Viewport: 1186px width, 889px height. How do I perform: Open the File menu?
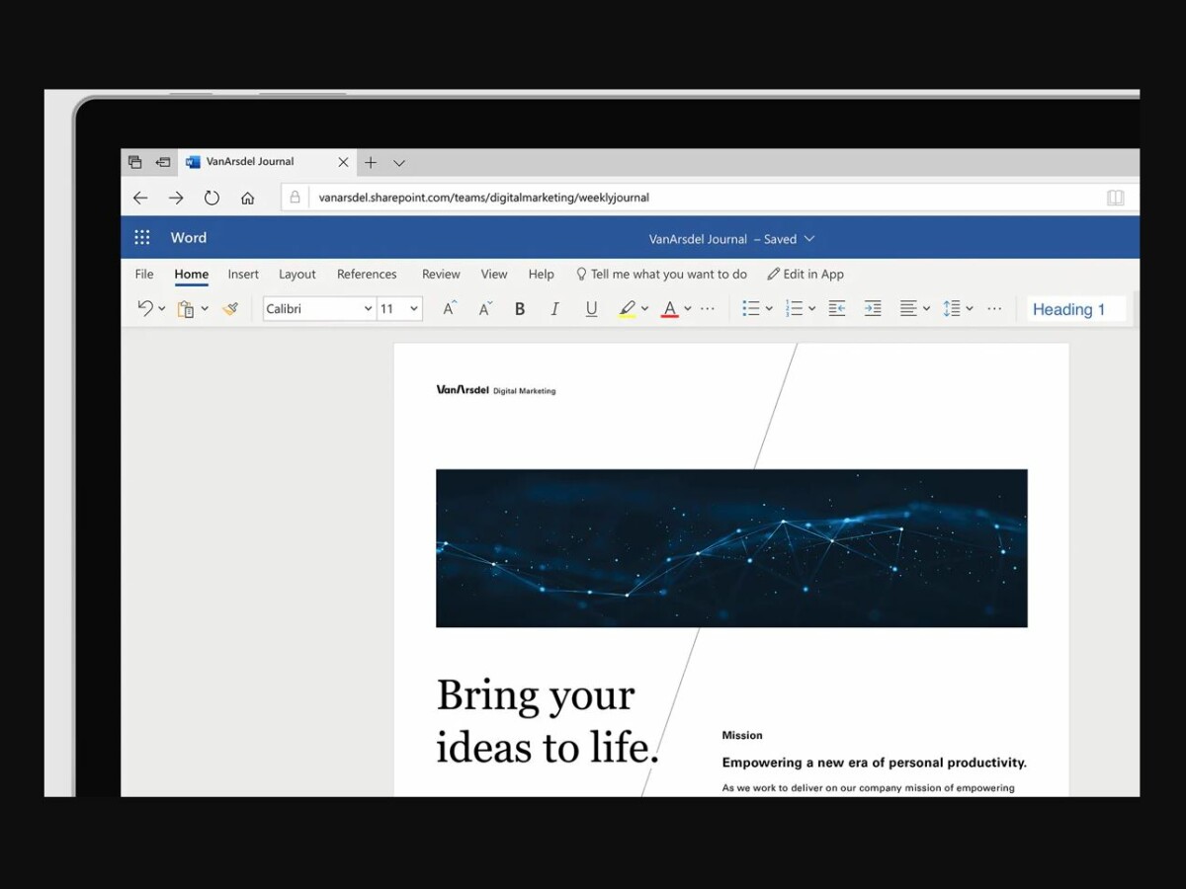point(144,275)
